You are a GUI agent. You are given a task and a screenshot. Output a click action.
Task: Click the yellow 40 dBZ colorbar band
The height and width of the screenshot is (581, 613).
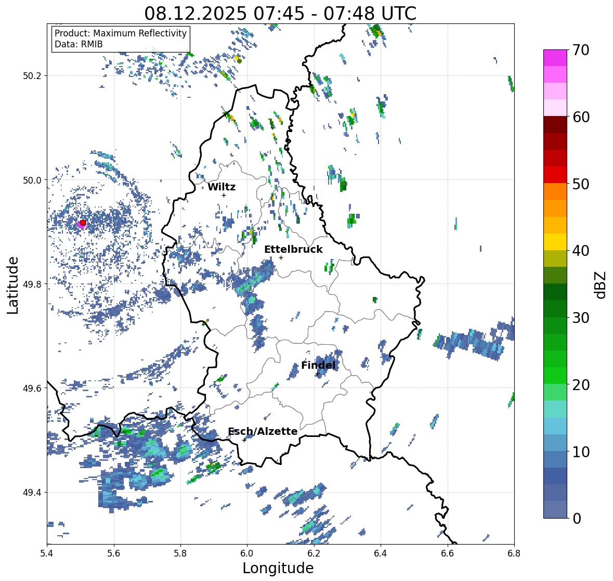[x=555, y=242]
